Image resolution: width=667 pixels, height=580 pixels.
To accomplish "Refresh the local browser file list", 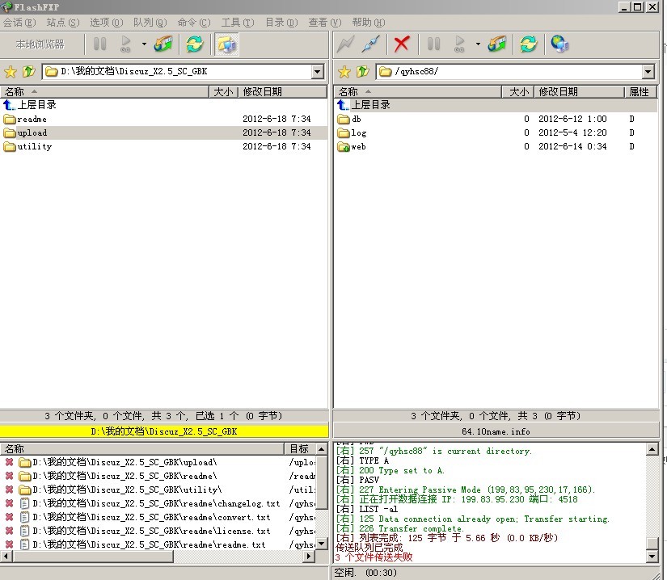I will [195, 44].
